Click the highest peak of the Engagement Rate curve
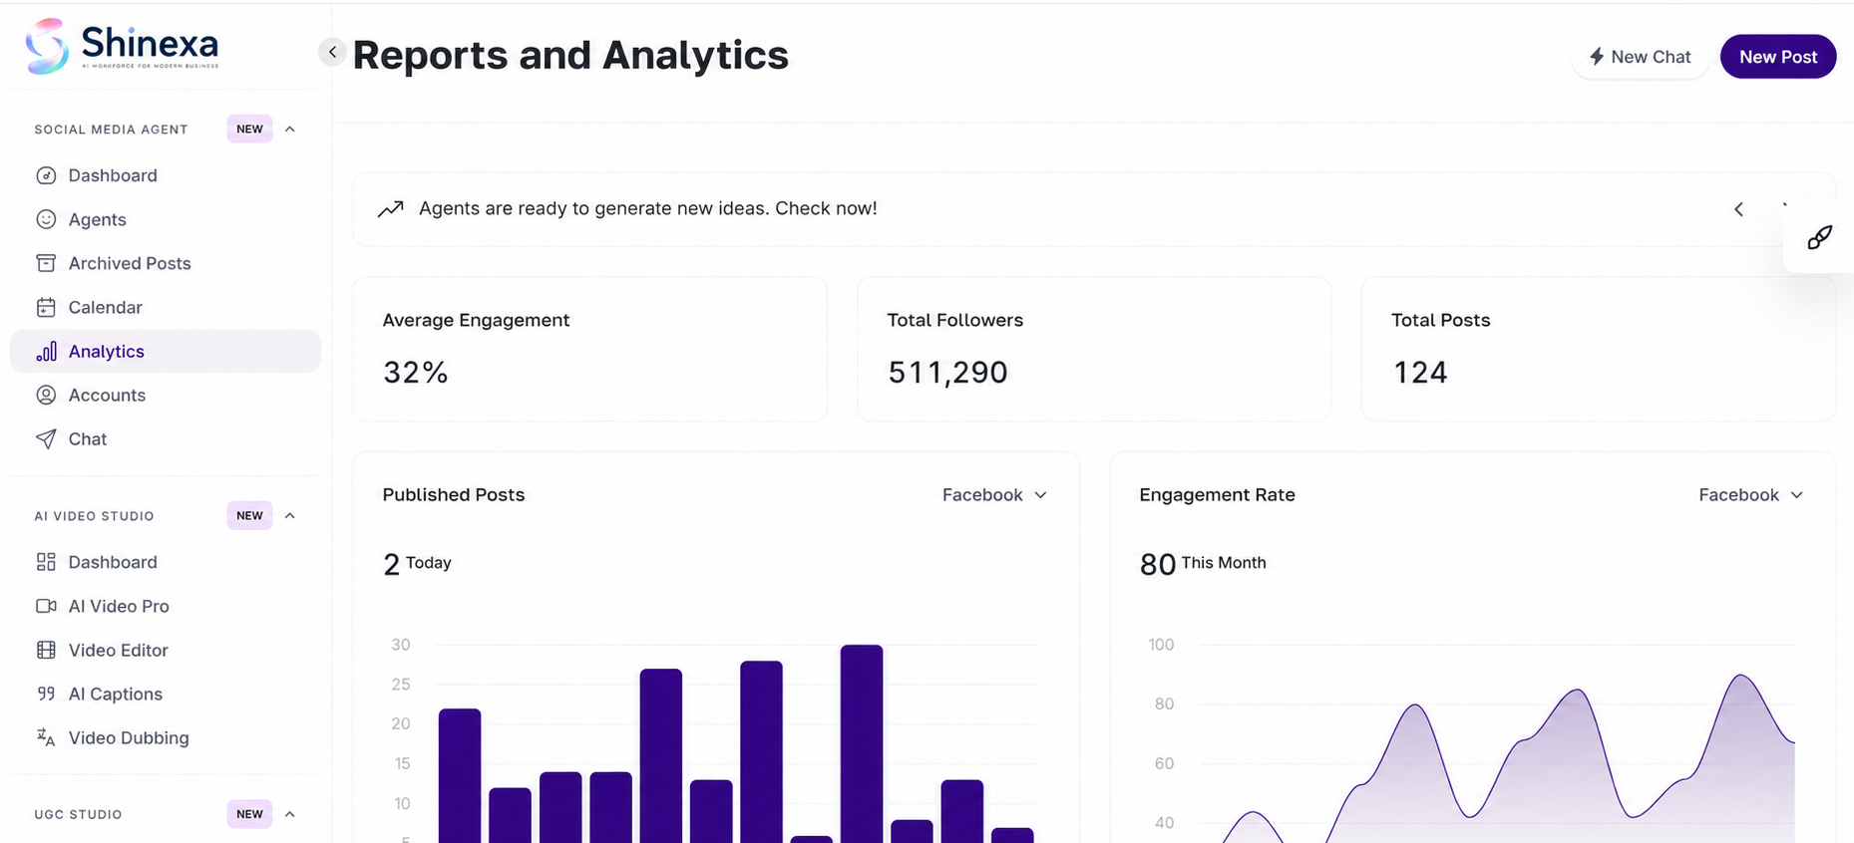Screen dimensions: 1854x843 1741,678
